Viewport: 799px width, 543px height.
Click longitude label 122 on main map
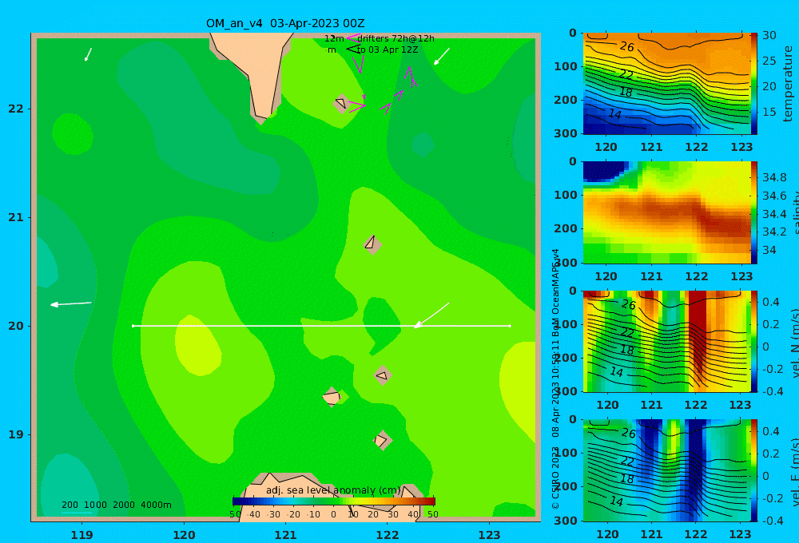point(388,535)
